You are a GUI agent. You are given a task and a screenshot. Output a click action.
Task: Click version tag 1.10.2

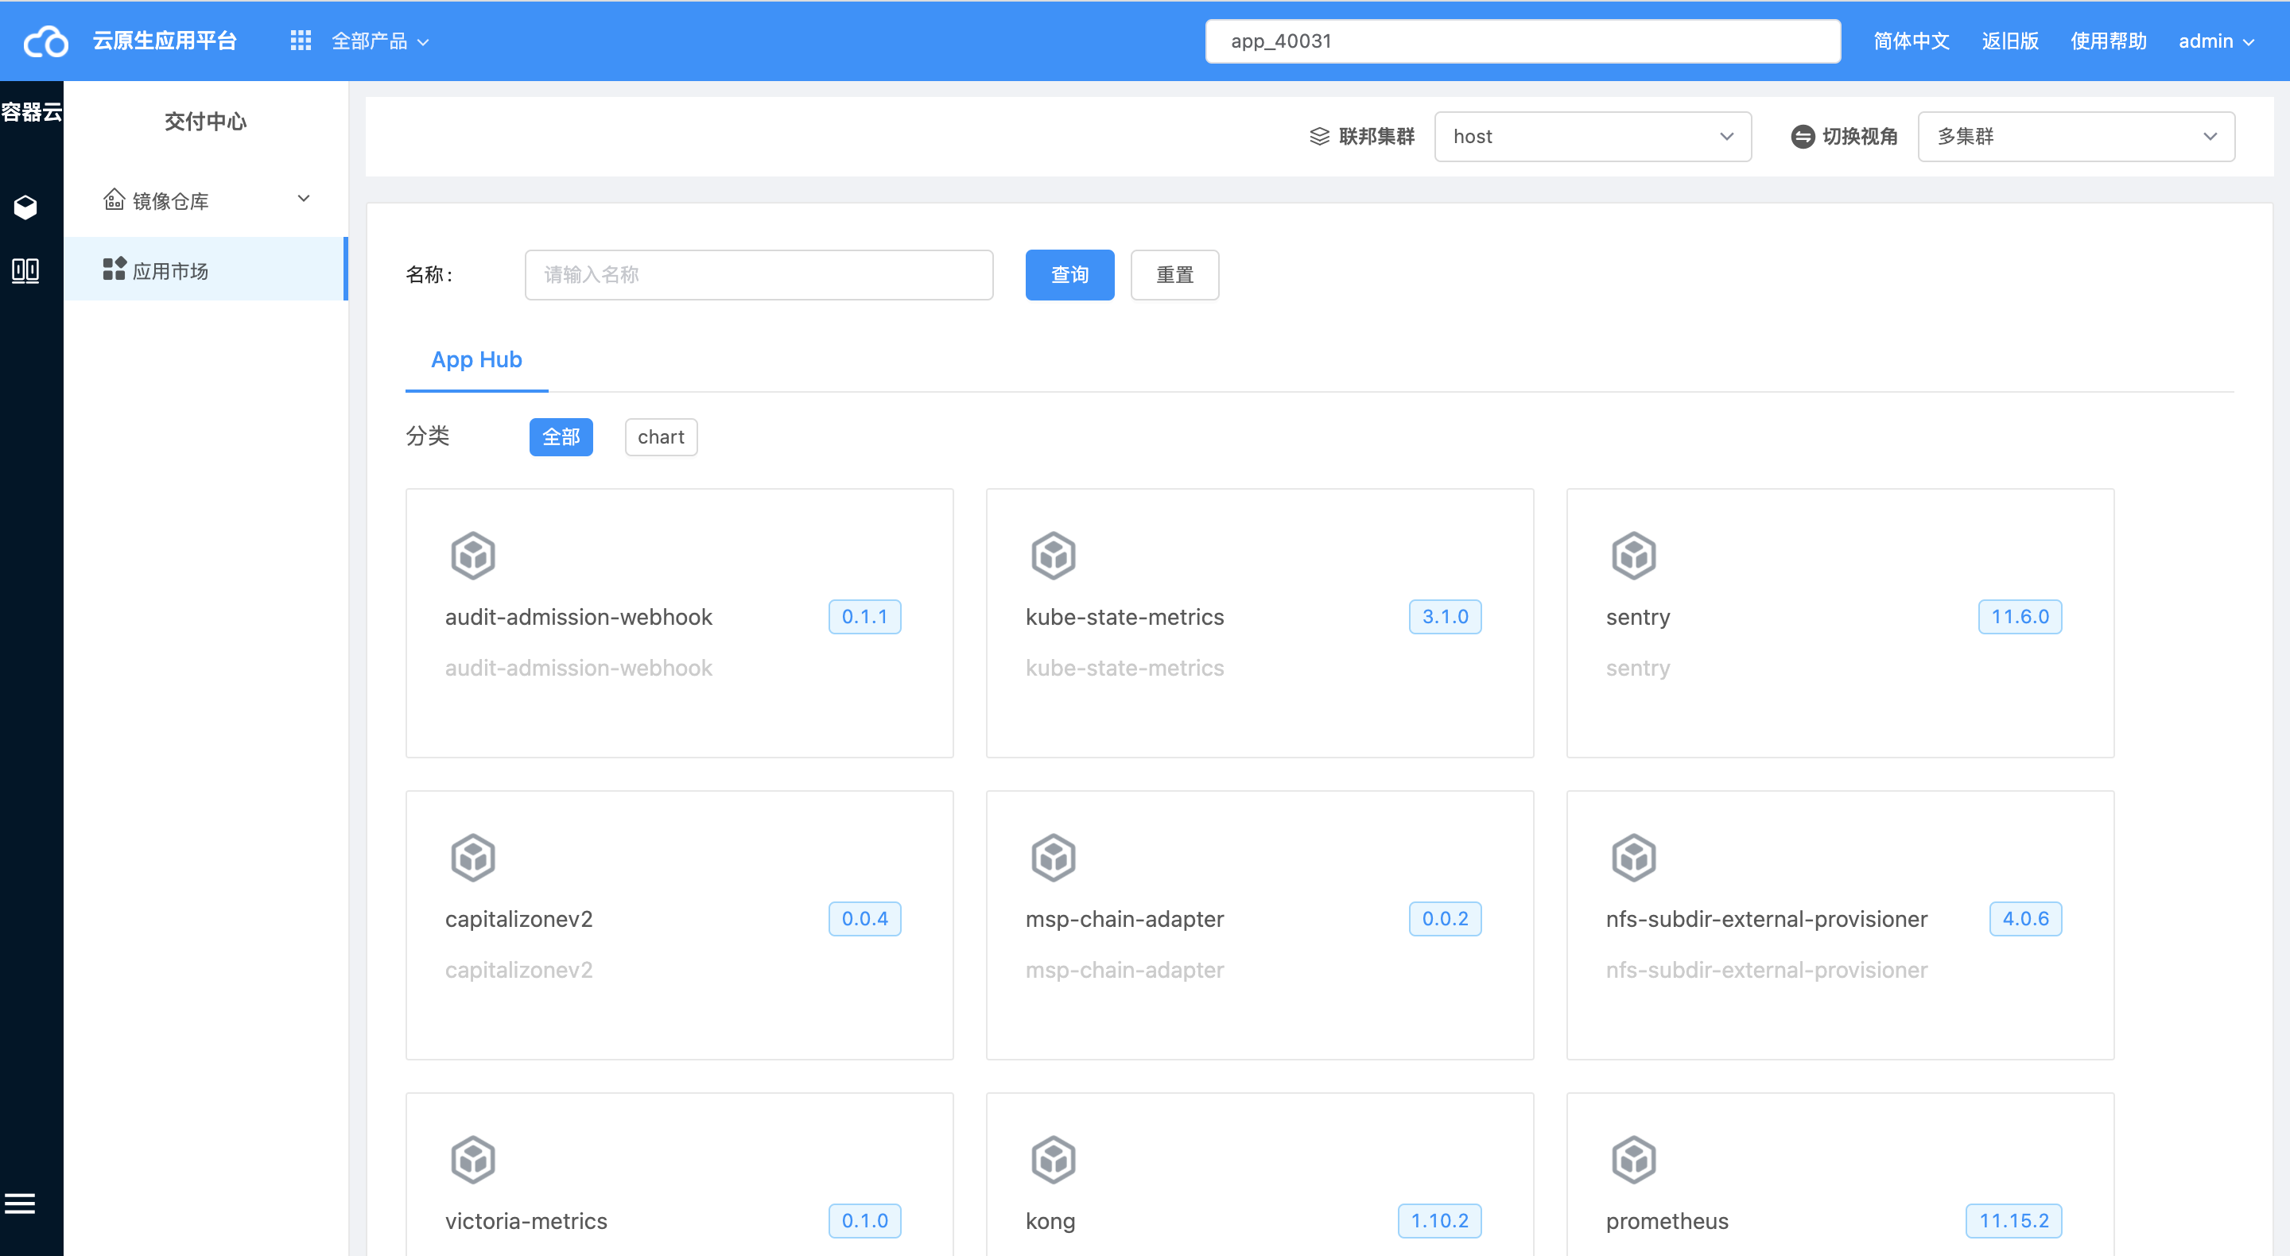[x=1439, y=1221]
